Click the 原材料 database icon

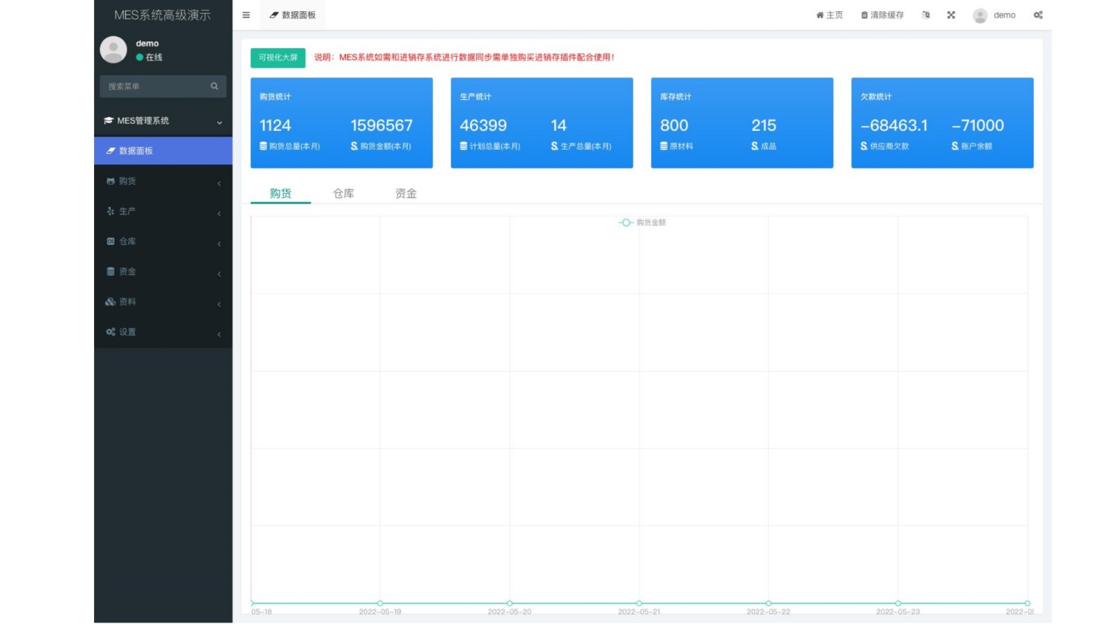664,146
